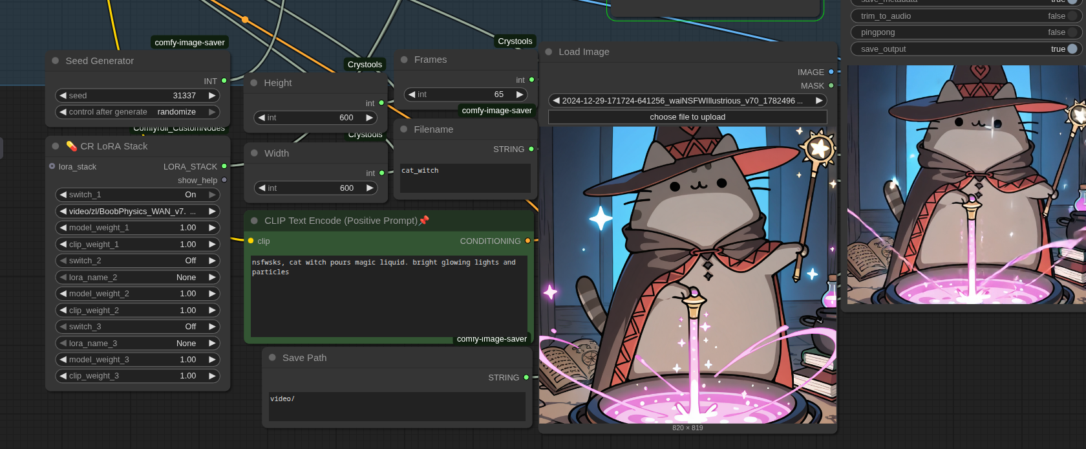
Task: Toggle the save_output switch
Action: click(1072, 49)
